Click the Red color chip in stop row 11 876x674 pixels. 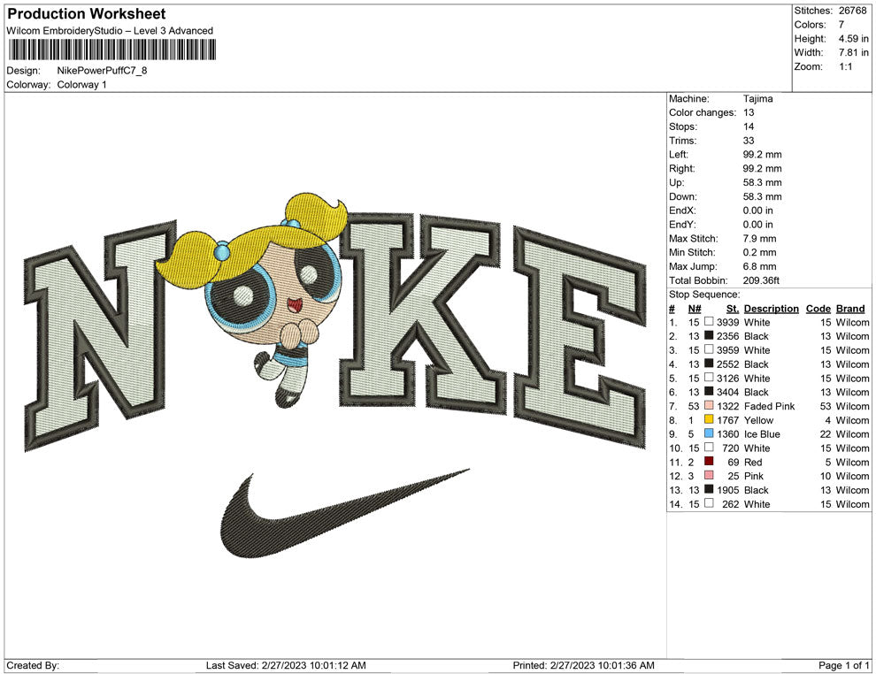click(x=709, y=462)
